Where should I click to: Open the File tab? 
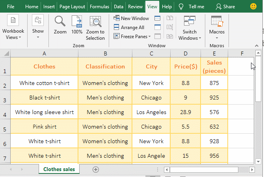click(11, 7)
